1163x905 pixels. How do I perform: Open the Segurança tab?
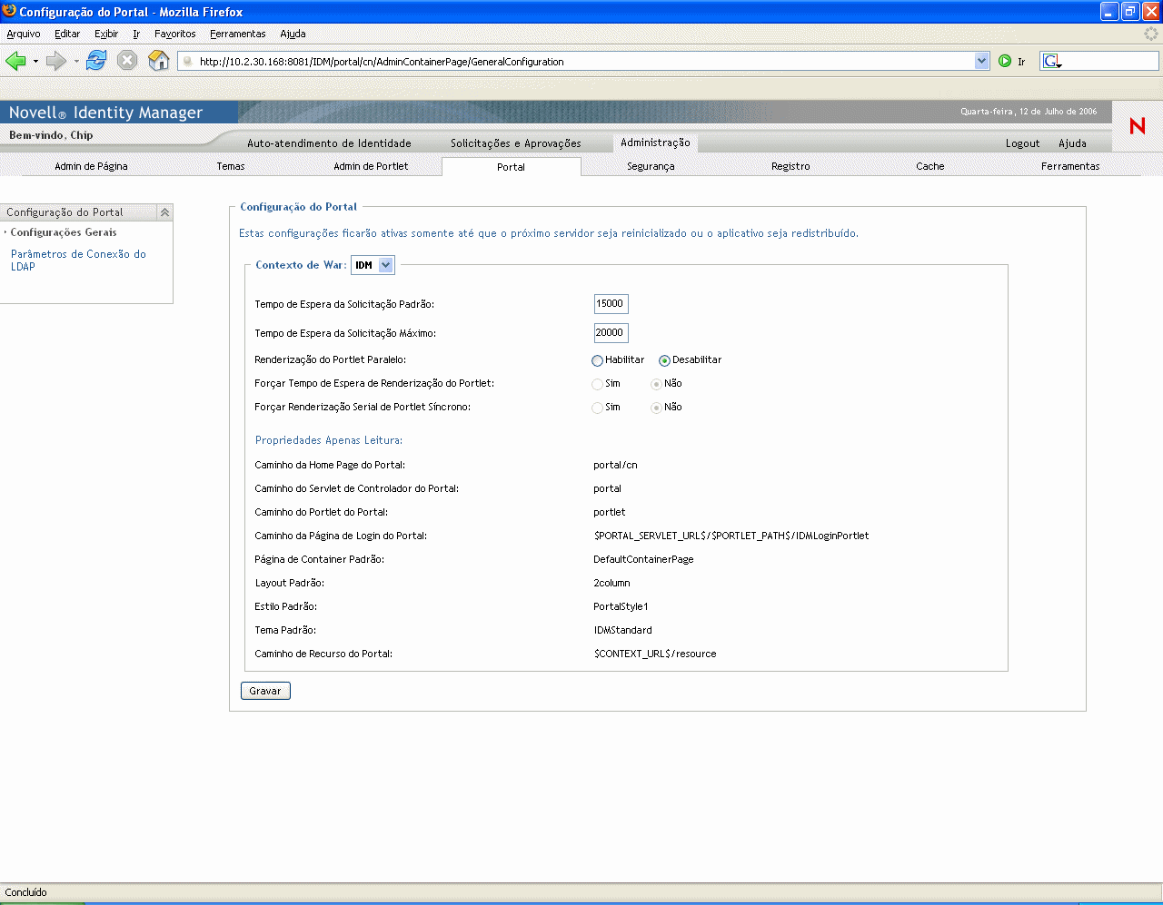[x=651, y=166]
